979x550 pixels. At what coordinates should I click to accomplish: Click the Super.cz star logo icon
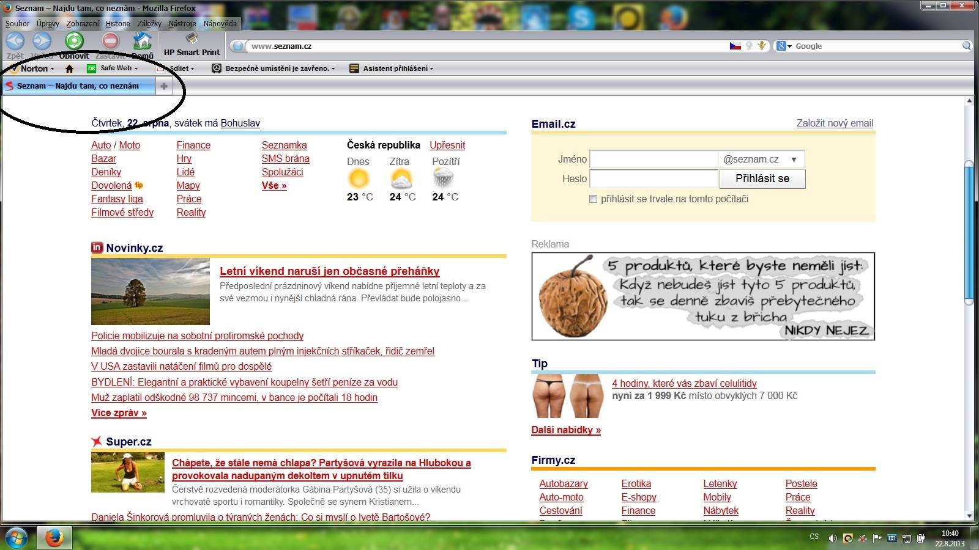tap(97, 441)
